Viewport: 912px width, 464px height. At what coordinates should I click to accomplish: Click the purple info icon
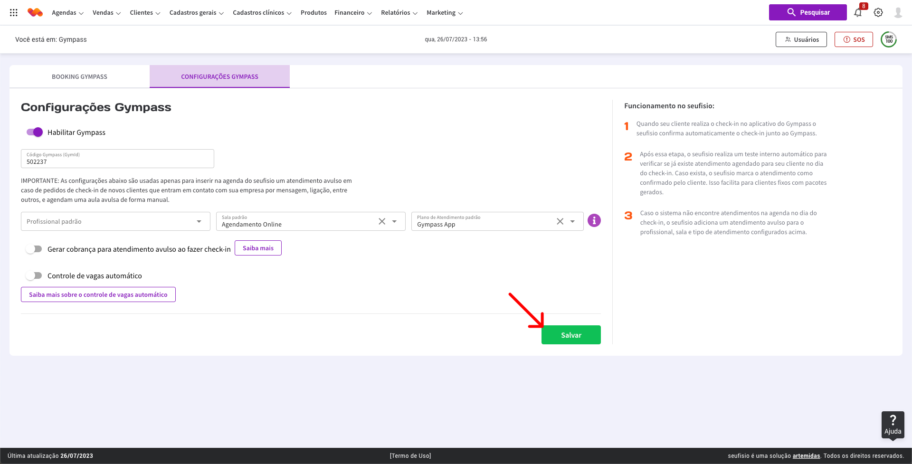[594, 220]
